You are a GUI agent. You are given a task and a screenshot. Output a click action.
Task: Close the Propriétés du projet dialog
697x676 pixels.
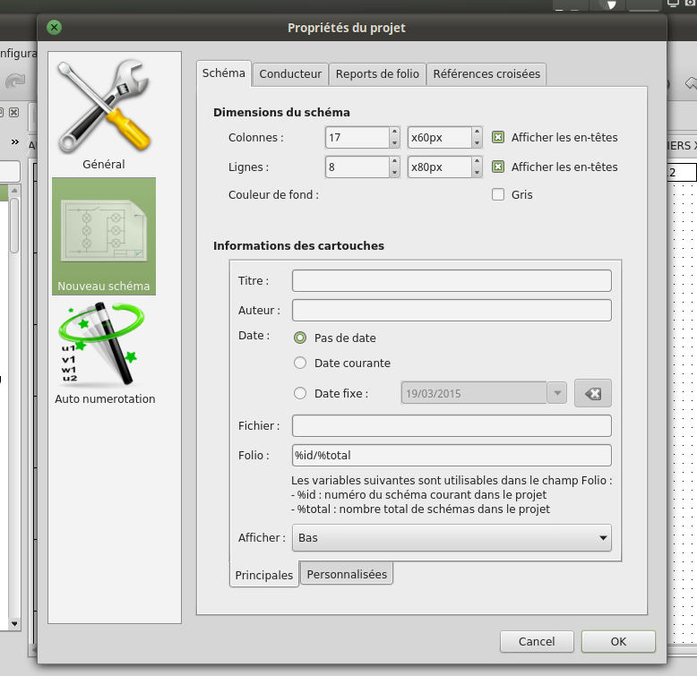(x=55, y=28)
